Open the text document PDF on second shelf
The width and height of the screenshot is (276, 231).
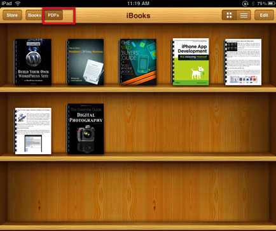click(x=32, y=131)
